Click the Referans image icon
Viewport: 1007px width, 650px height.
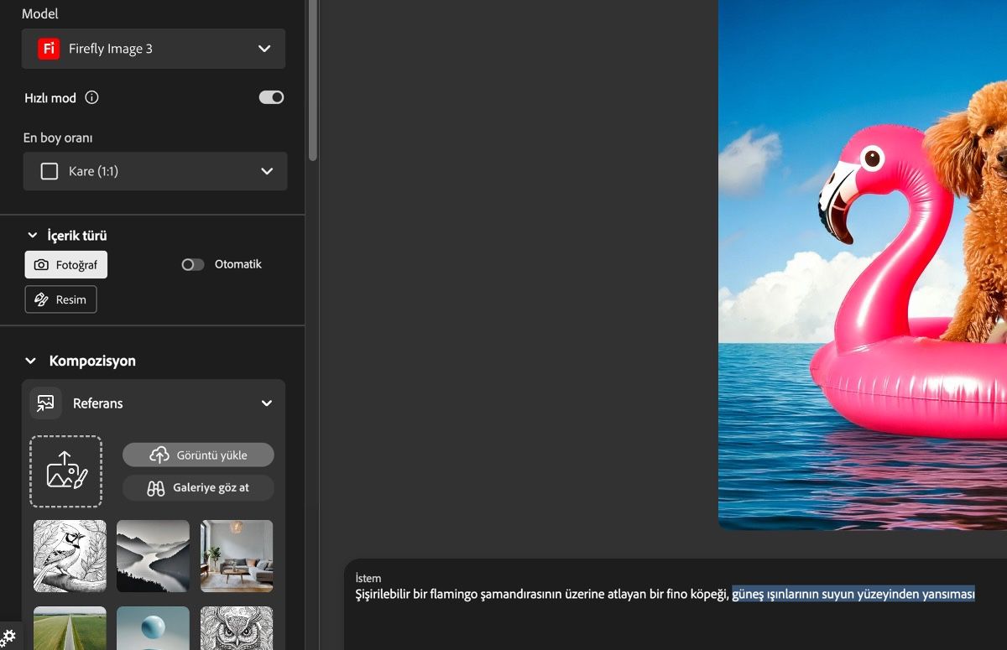pyautogui.click(x=45, y=403)
